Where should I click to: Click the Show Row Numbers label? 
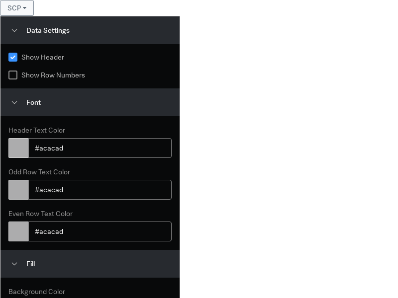coord(53,75)
